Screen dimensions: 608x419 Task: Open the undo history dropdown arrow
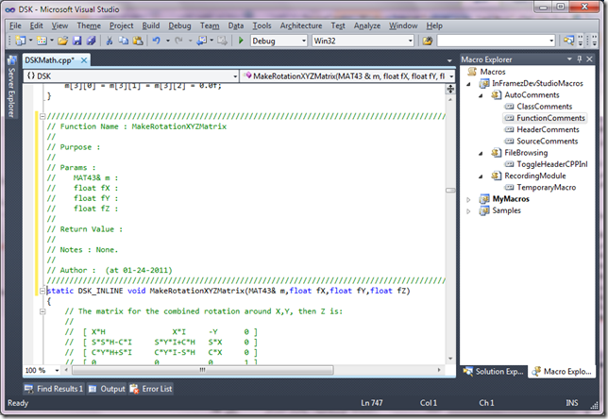(x=168, y=41)
